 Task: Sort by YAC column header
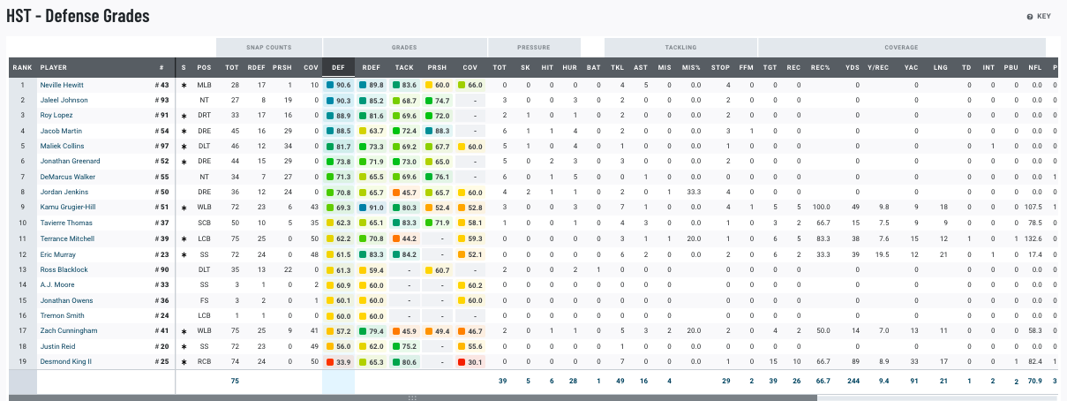coord(911,67)
